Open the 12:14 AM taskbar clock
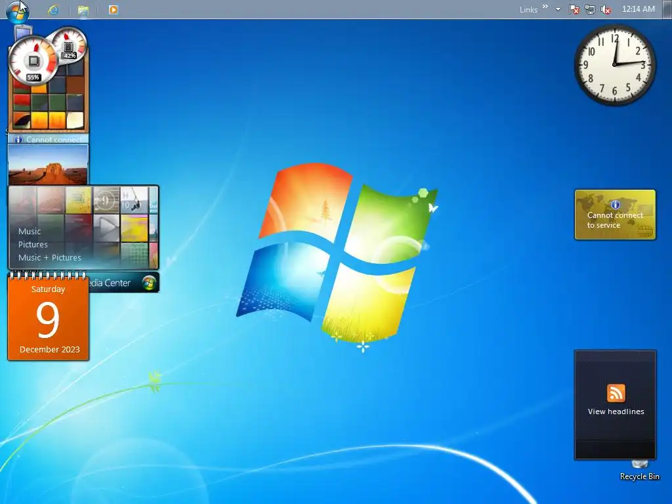This screenshot has height=504, width=672. (638, 9)
